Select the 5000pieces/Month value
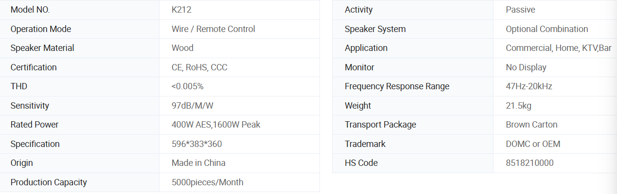The width and height of the screenshot is (617, 194). (207, 182)
